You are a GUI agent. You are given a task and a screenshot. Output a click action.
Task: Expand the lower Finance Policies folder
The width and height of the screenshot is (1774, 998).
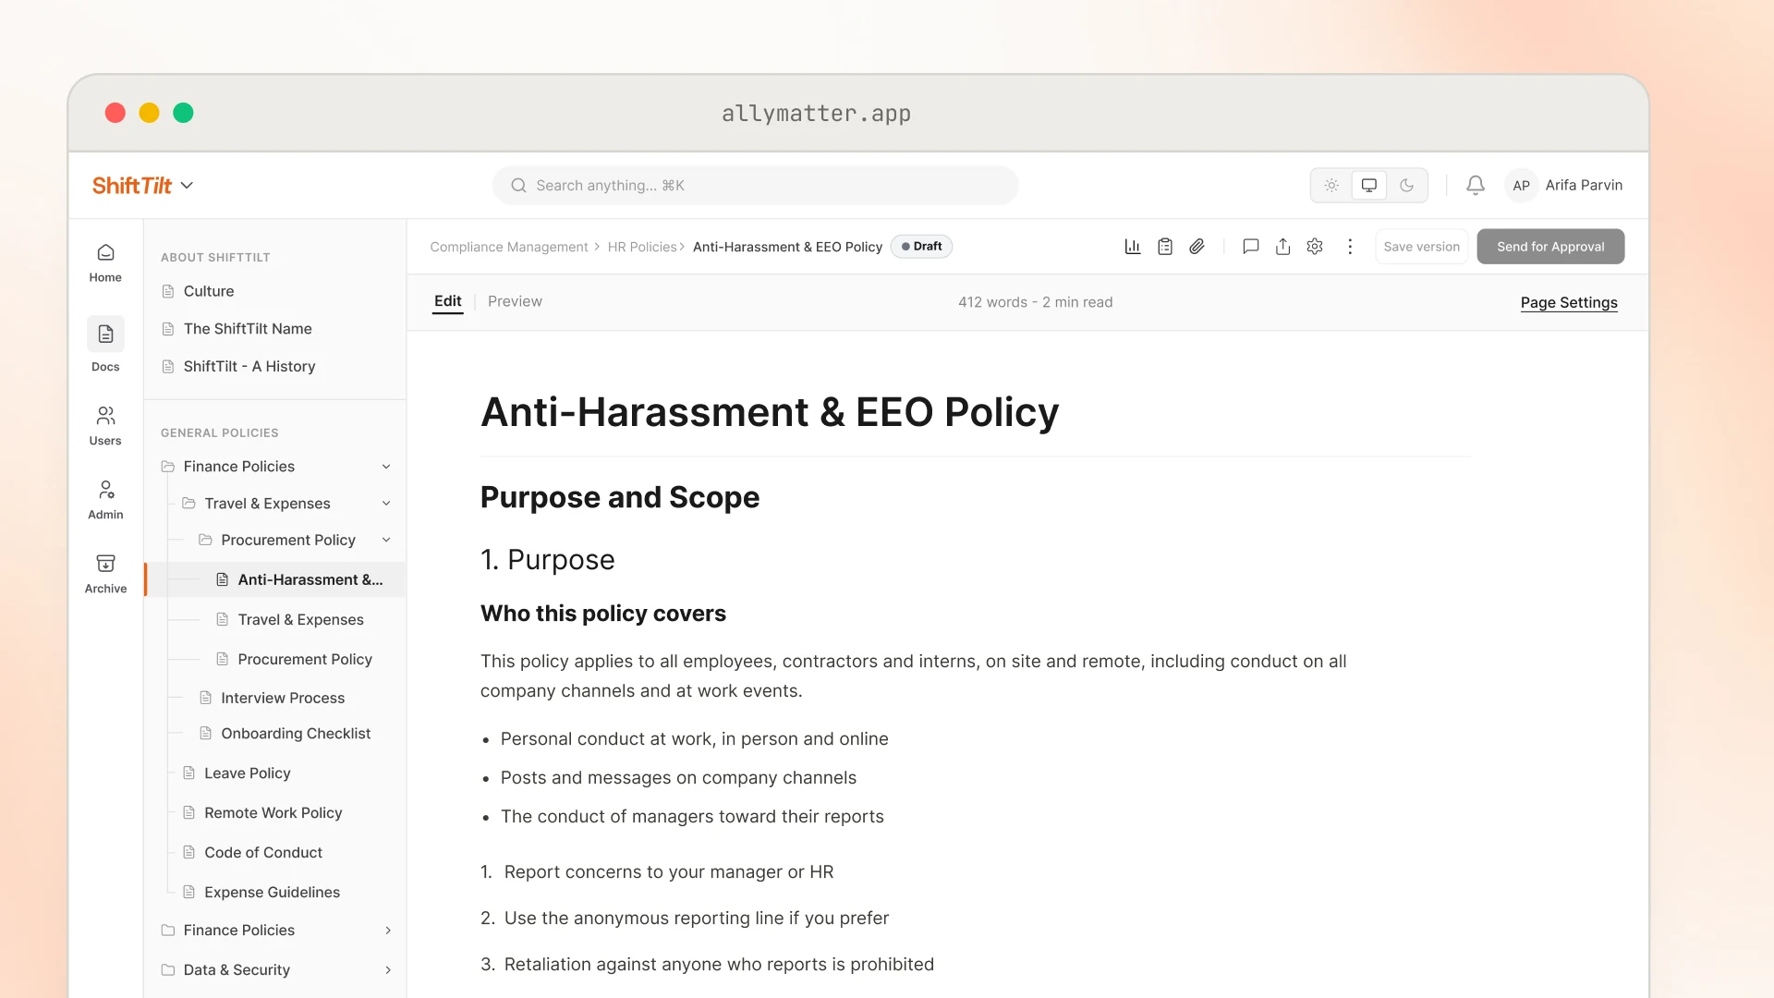click(x=387, y=931)
